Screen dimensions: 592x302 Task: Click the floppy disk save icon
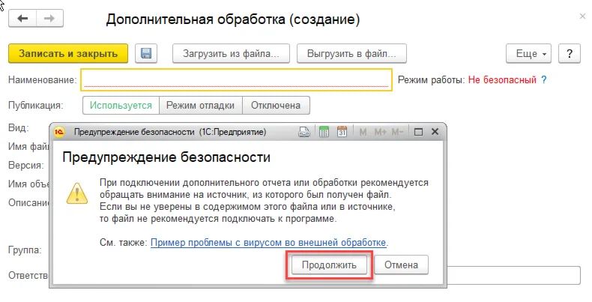146,53
